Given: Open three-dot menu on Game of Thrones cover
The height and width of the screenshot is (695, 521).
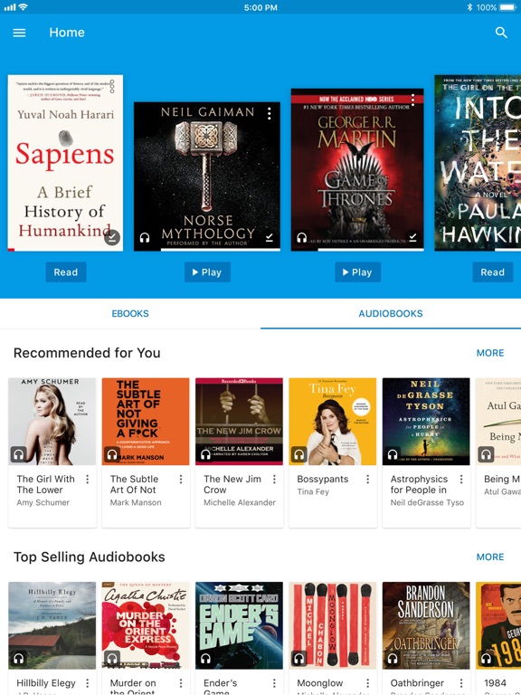Looking at the screenshot, I should click(412, 100).
